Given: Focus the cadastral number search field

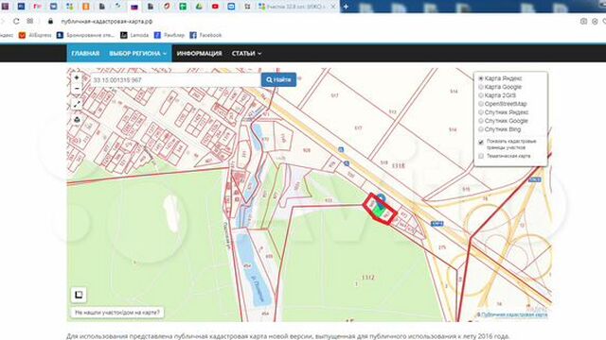Looking at the screenshot, I should (175, 79).
